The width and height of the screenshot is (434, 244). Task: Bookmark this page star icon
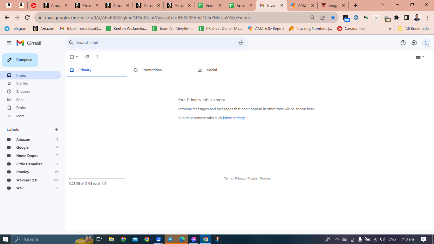pyautogui.click(x=333, y=17)
